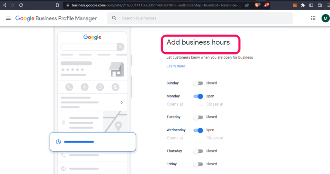This screenshot has width=330, height=174.
Task: Click the Tuesday label
Action: click(x=173, y=117)
